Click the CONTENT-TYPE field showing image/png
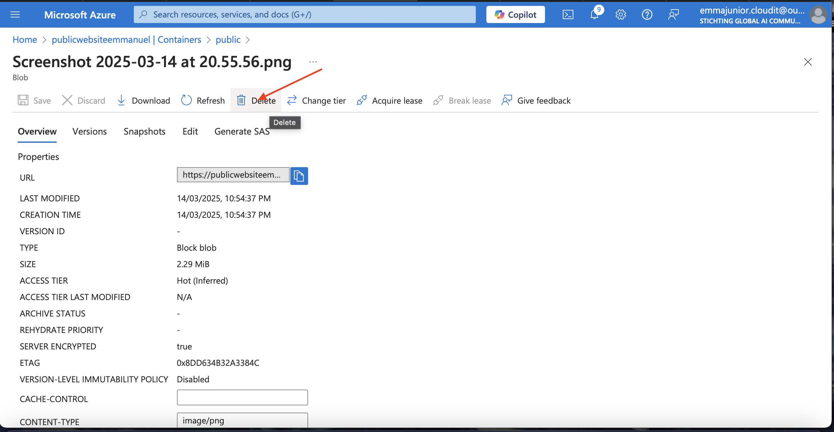 coord(242,420)
